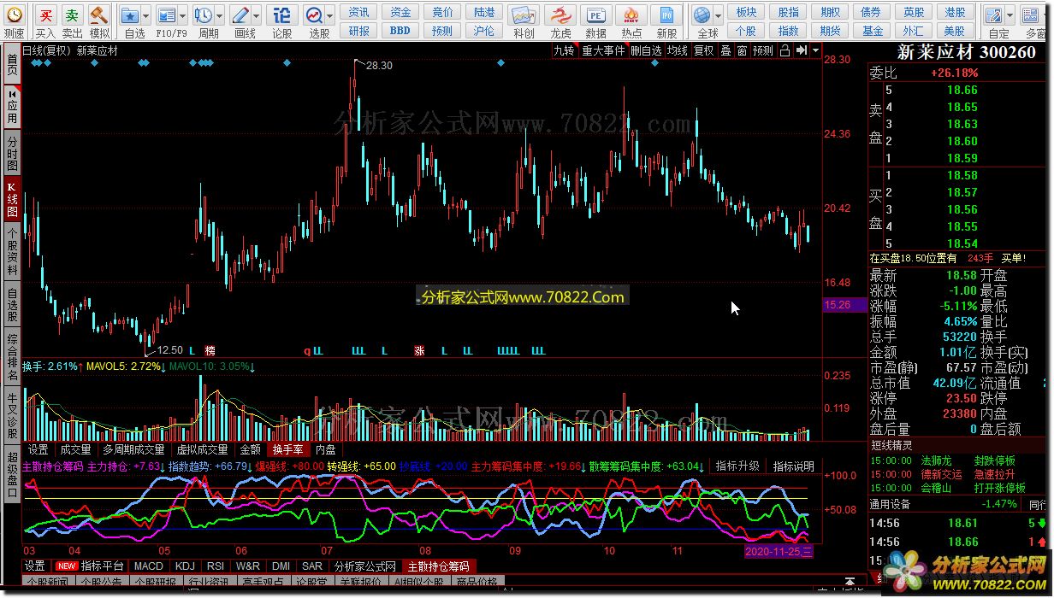Click the 周期 period clock icon
1054x598 pixels.
point(204,15)
